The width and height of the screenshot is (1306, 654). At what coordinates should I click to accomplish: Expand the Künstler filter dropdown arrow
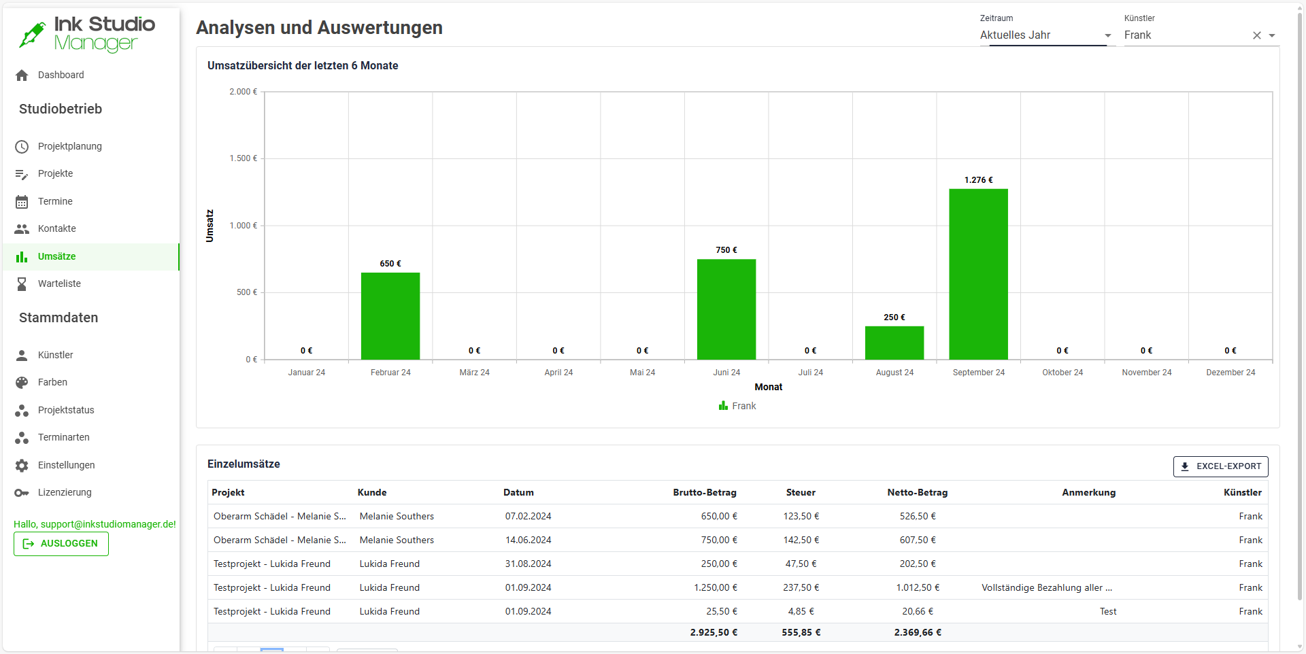pos(1272,35)
